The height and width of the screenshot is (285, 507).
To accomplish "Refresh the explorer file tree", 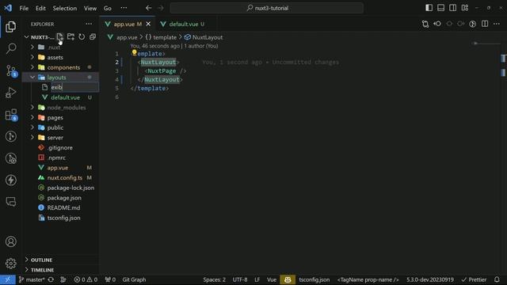I will click(x=82, y=37).
